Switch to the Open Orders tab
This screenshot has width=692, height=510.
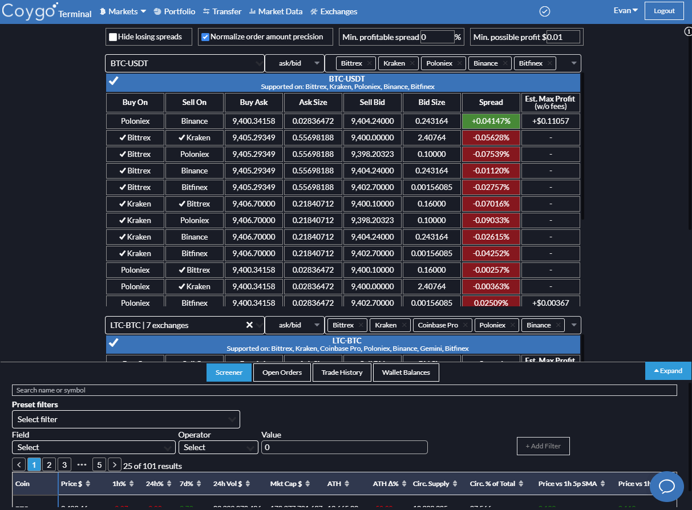[x=282, y=373]
